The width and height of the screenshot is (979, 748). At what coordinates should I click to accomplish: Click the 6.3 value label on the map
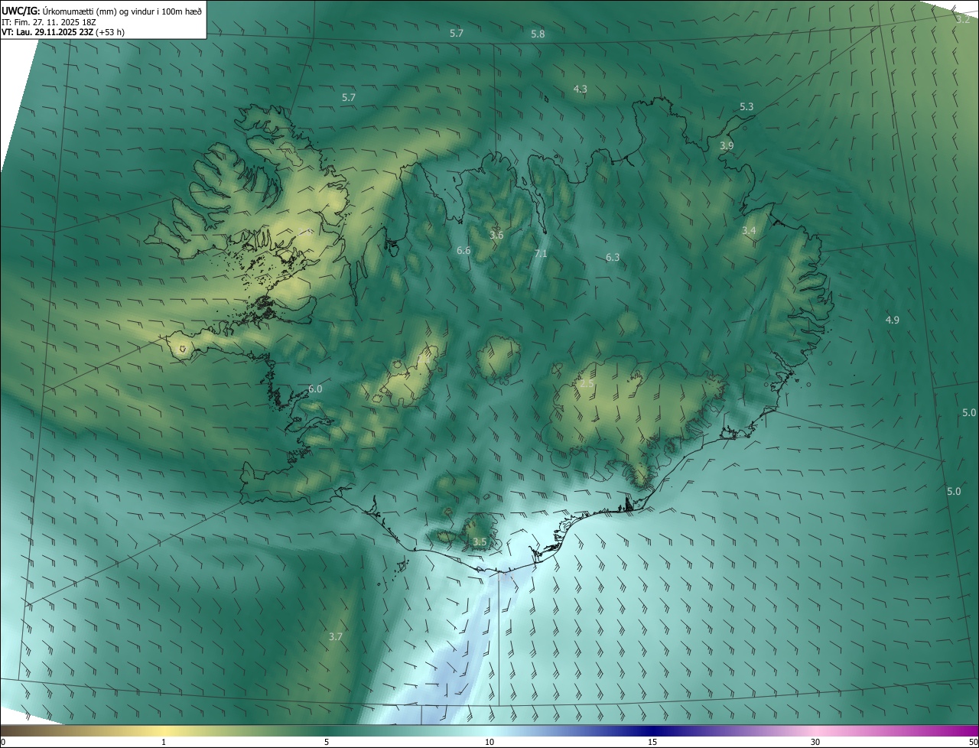tap(613, 258)
